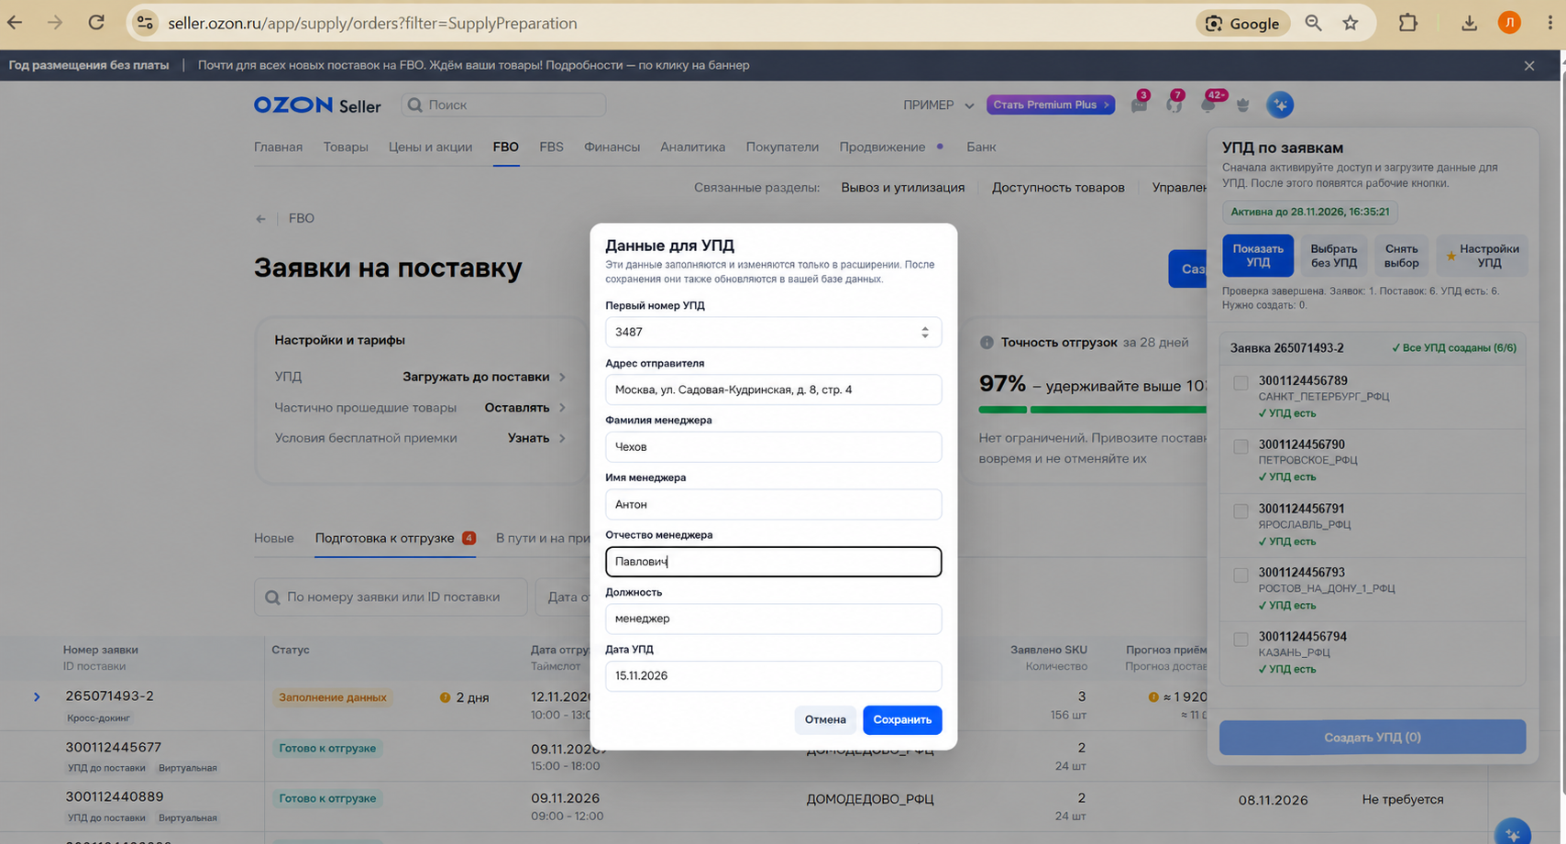Select the Подготовка к отгрузке tab
Image resolution: width=1566 pixels, height=844 pixels.
point(394,538)
